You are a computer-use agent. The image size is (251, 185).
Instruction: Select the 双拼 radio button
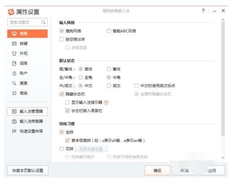[x=61, y=149]
